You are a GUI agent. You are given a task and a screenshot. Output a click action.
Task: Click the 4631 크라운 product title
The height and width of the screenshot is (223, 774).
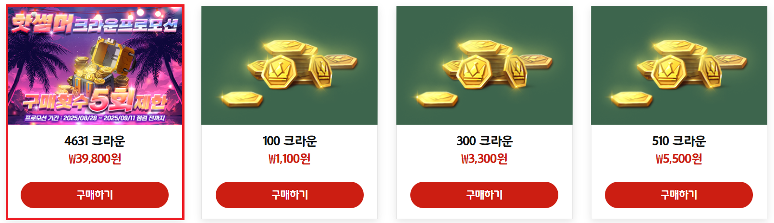tap(95, 141)
